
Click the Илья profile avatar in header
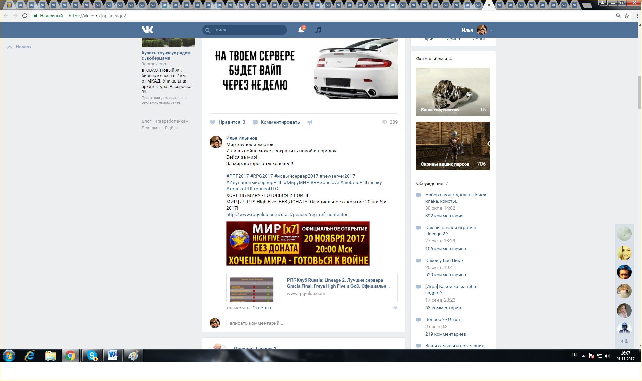tap(482, 30)
